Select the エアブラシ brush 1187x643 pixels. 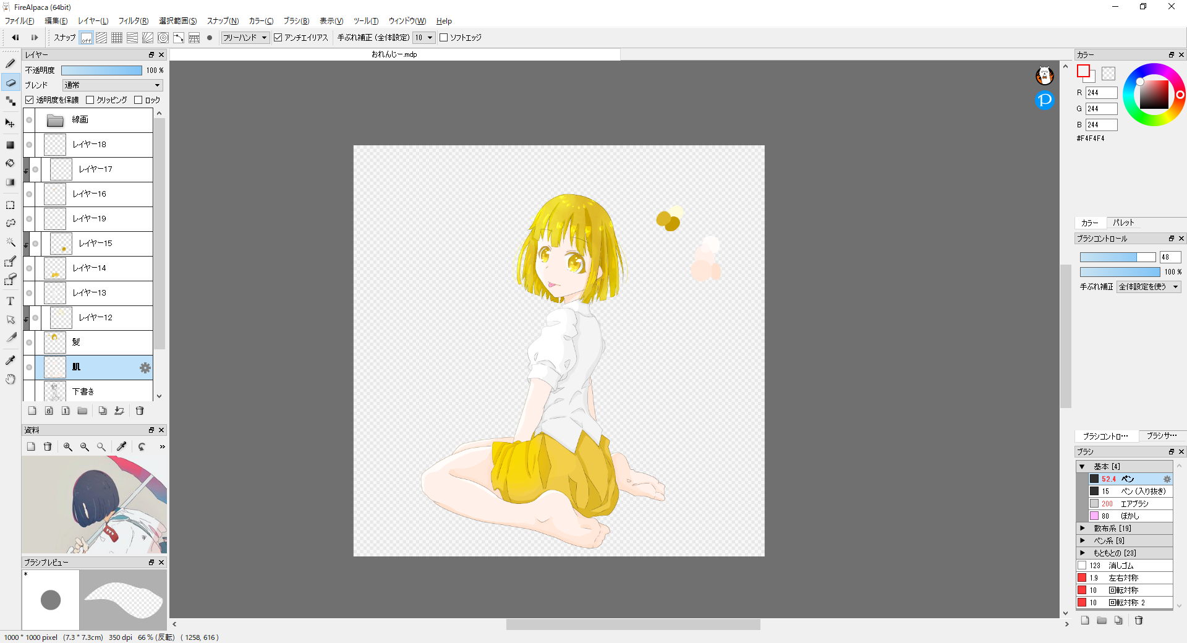pyautogui.click(x=1134, y=504)
